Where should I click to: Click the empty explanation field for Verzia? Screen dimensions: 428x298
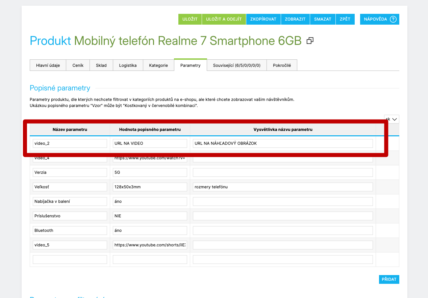tap(283, 172)
